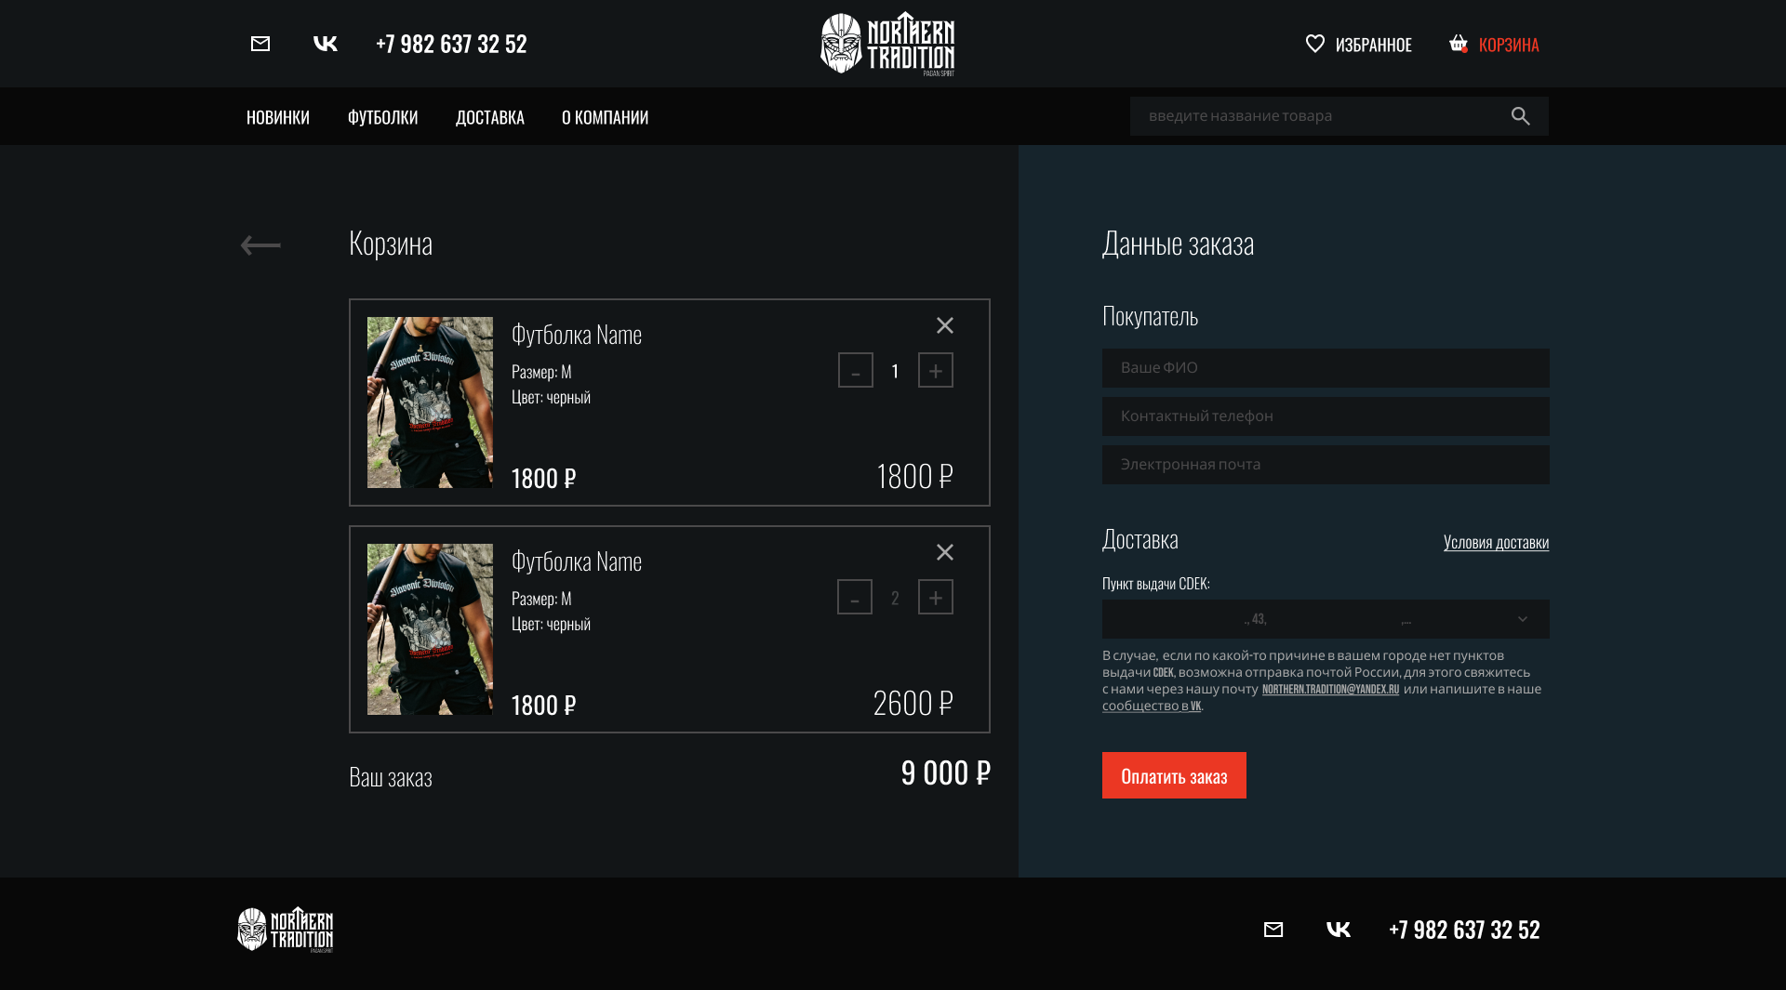The image size is (1786, 990).
Task: Click the first Футболка Name title
Action: coord(577,335)
